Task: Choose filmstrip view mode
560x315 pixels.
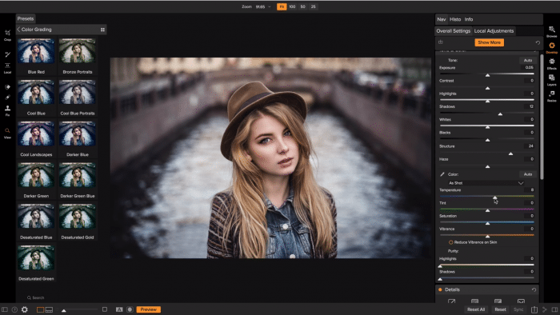Action: (49, 309)
